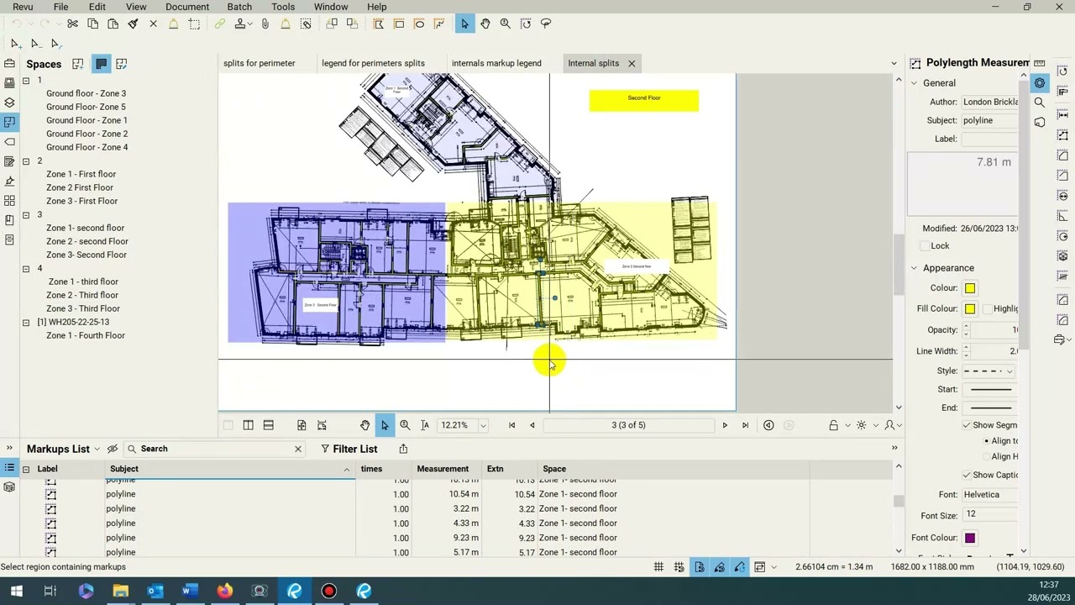Toggle the highlighted Spaces fill icon
The width and height of the screenshot is (1075, 605).
tap(101, 64)
